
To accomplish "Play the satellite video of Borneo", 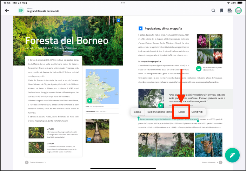I will (151, 99).
